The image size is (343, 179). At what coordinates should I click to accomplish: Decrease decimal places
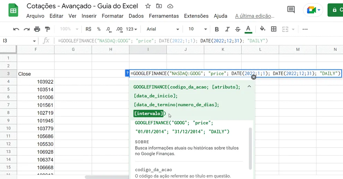109,29
